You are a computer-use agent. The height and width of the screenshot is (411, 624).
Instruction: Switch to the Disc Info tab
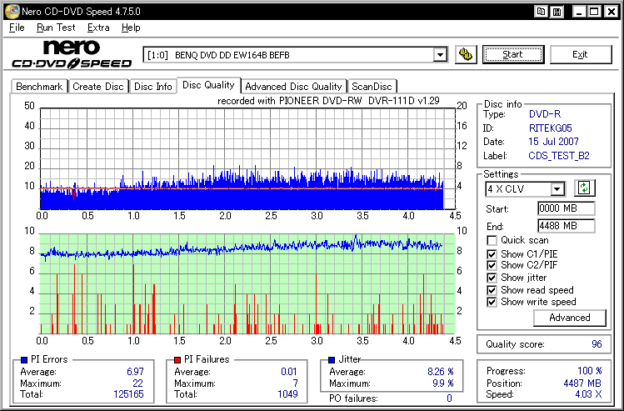[152, 87]
